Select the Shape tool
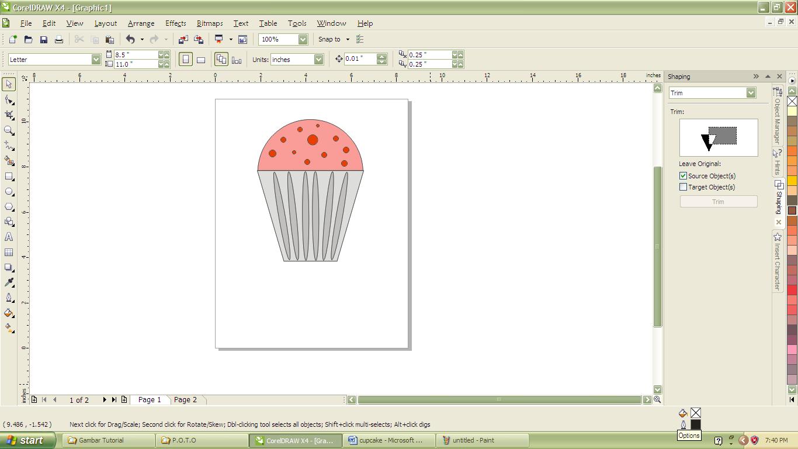This screenshot has height=449, width=798. coord(8,99)
